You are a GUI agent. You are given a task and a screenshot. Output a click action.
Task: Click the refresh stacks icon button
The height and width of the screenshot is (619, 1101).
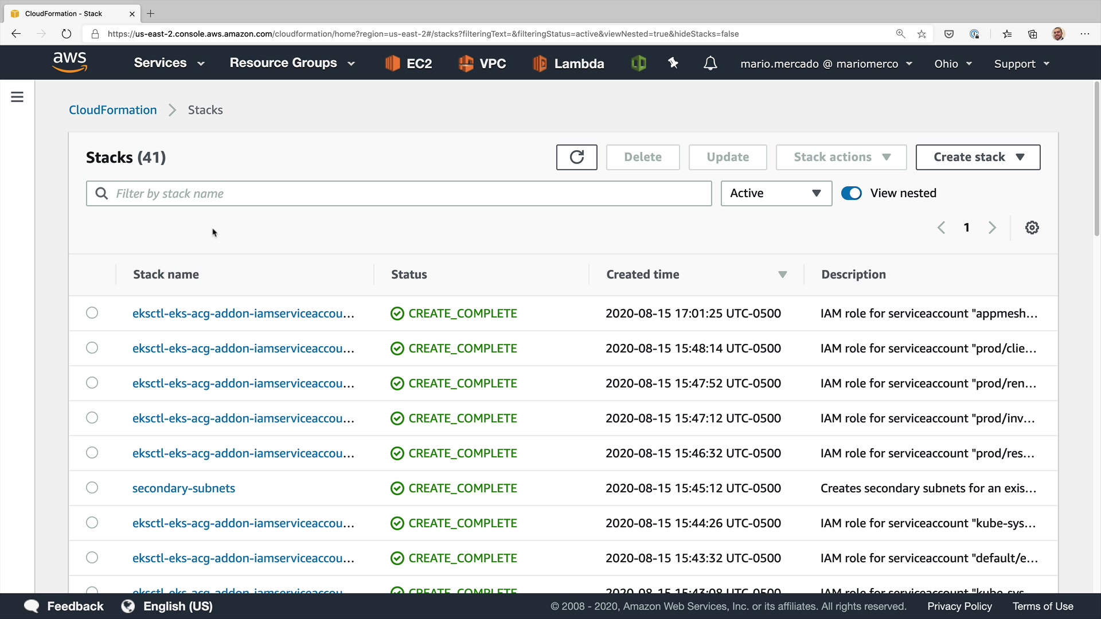tap(576, 157)
